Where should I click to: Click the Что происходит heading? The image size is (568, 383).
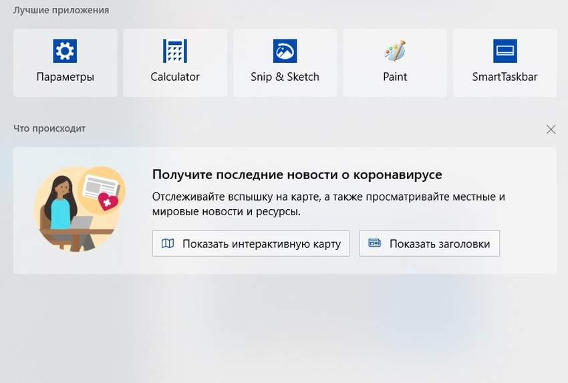(49, 128)
